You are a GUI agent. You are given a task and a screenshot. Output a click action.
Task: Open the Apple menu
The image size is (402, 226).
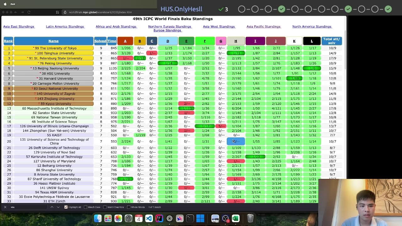coord(5,4)
